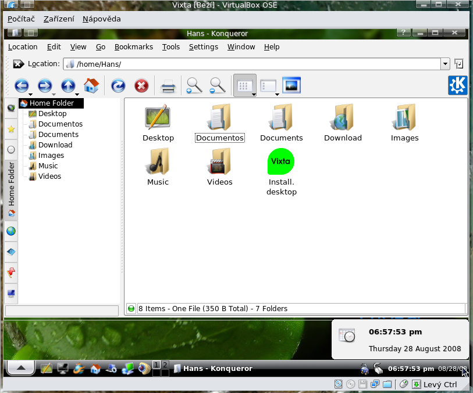Open the Documents folder in main view
The width and height of the screenshot is (473, 393).
click(281, 122)
